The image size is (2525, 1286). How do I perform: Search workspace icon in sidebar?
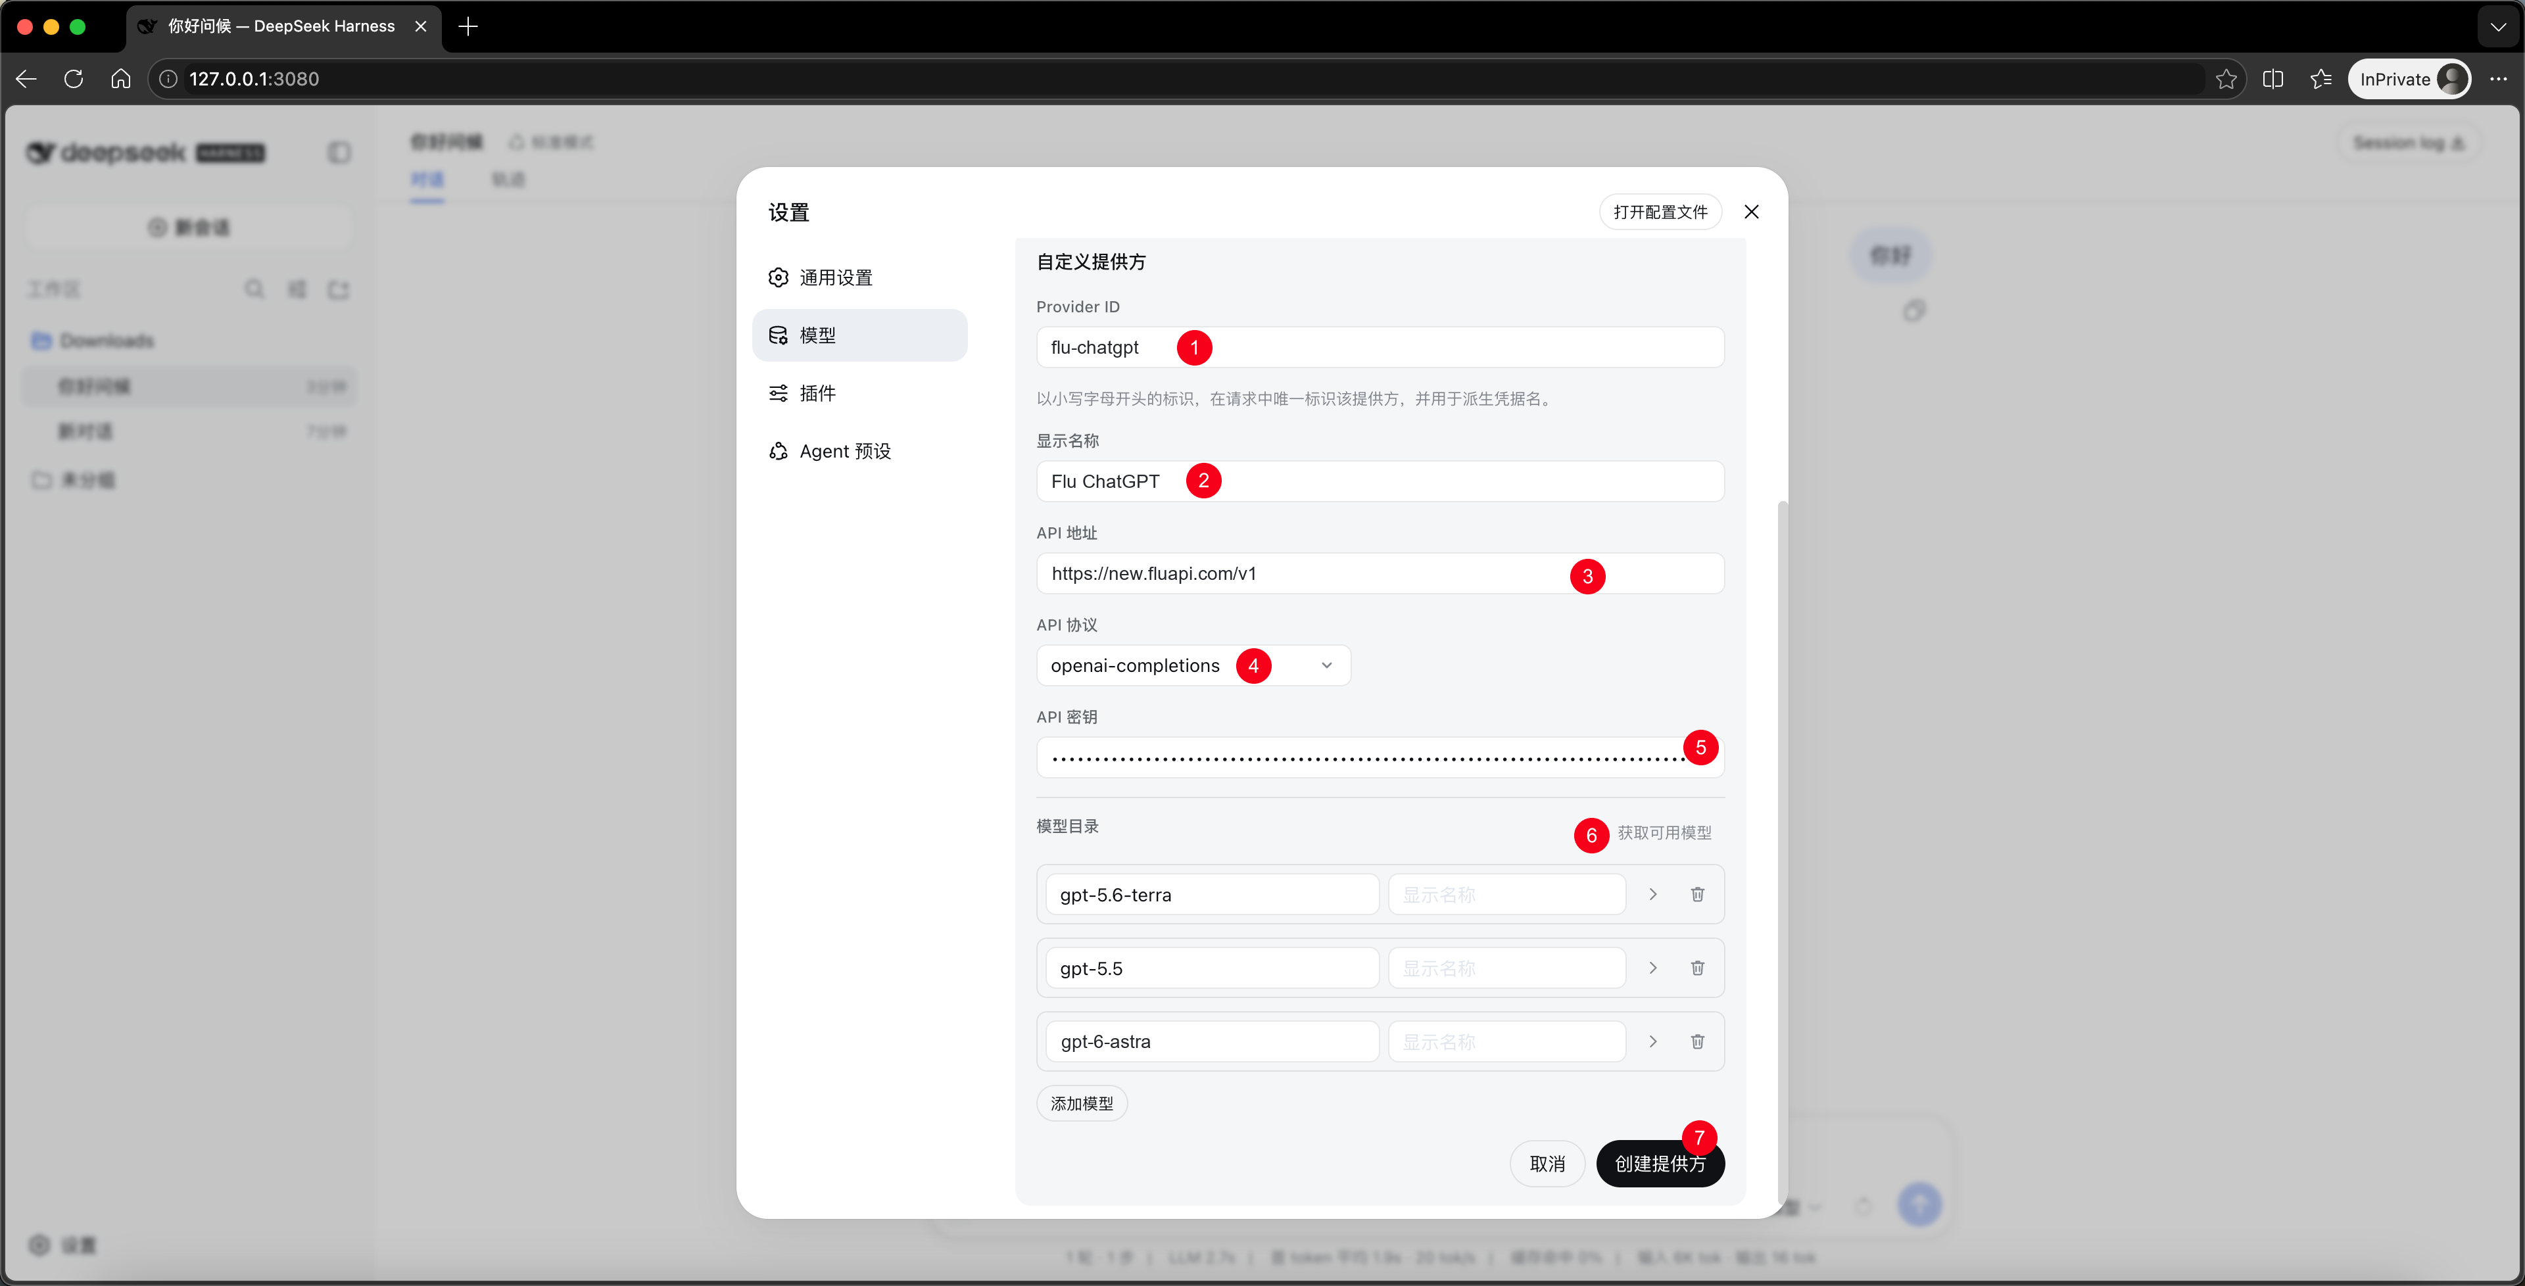[254, 289]
